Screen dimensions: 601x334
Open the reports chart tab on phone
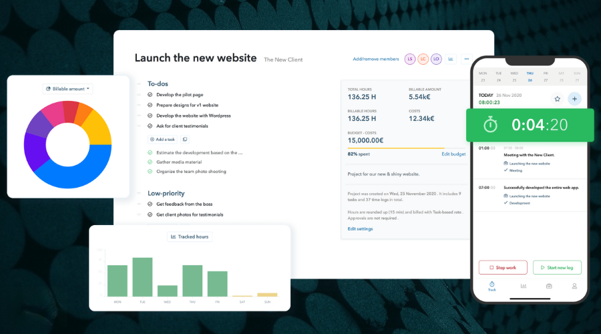pos(523,286)
